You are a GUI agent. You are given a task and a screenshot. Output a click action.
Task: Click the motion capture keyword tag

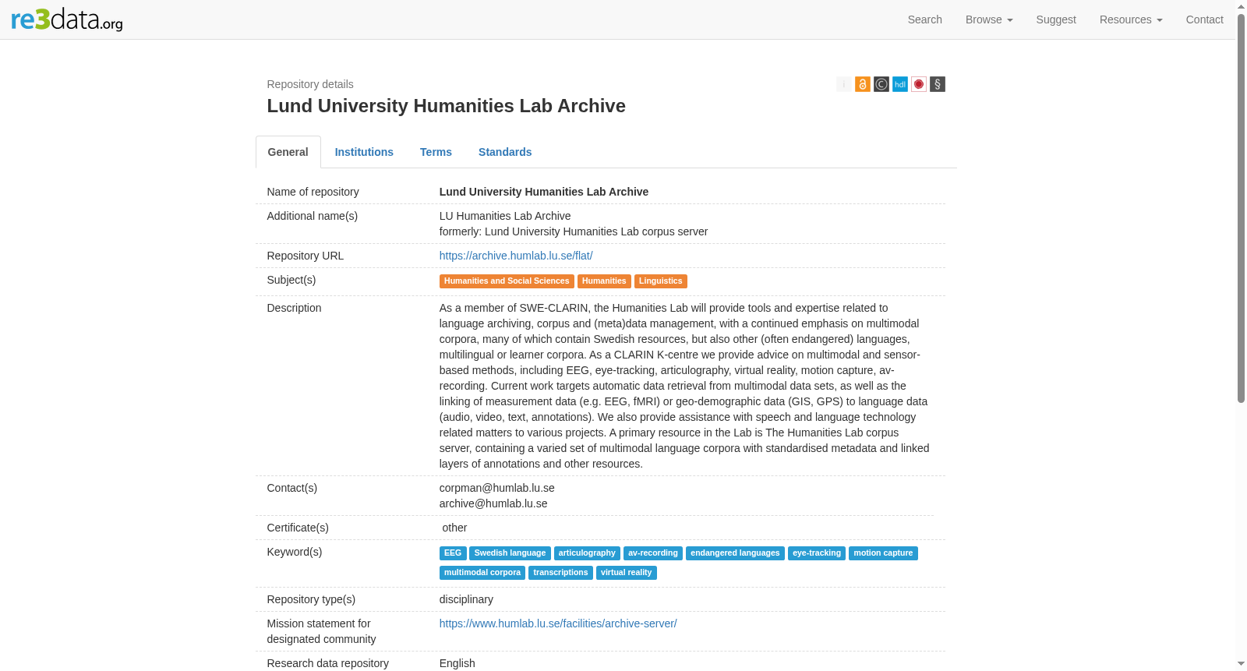click(883, 553)
